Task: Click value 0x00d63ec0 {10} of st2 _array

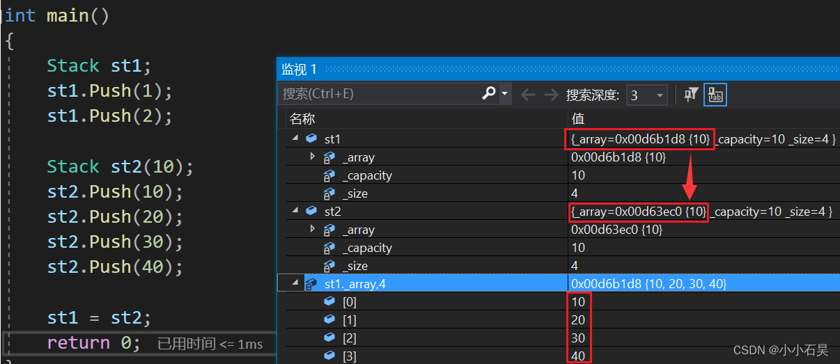Action: pyautogui.click(x=616, y=230)
